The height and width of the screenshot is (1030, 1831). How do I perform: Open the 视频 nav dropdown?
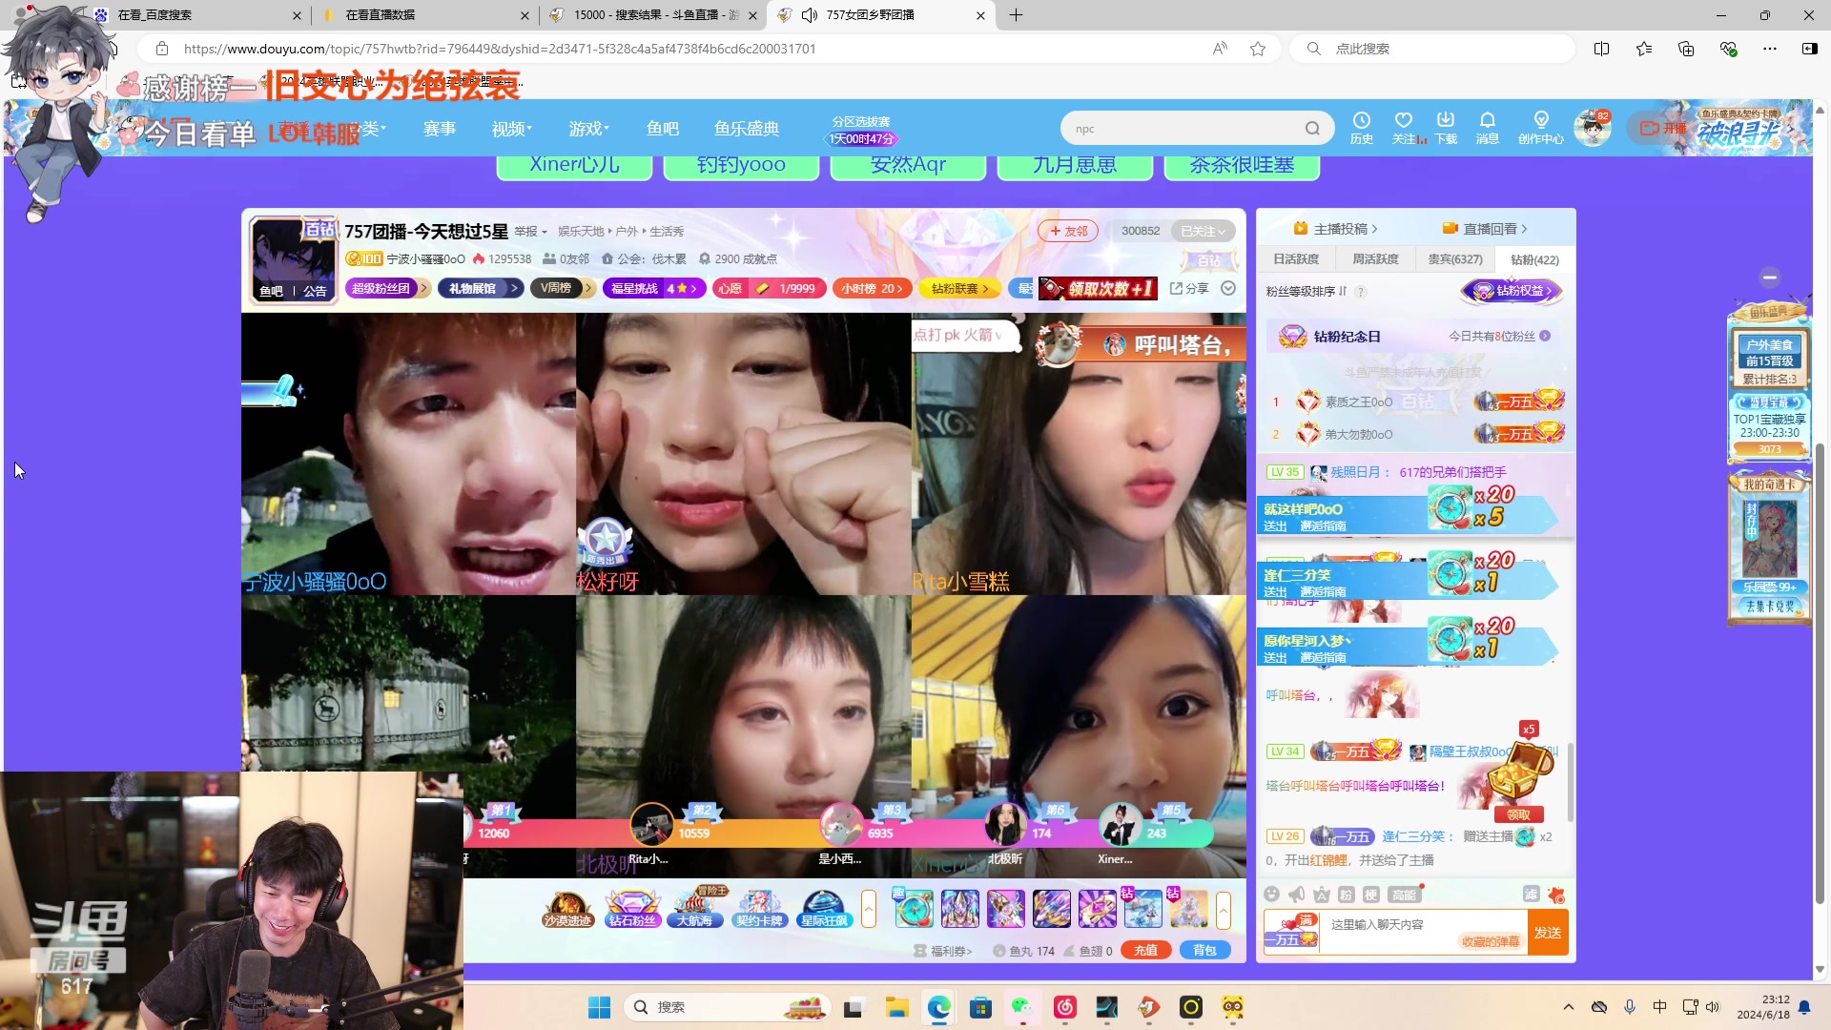512,129
